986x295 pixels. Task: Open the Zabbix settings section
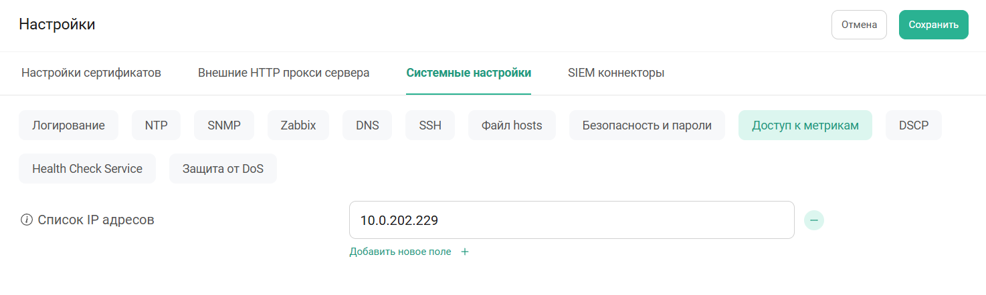298,125
